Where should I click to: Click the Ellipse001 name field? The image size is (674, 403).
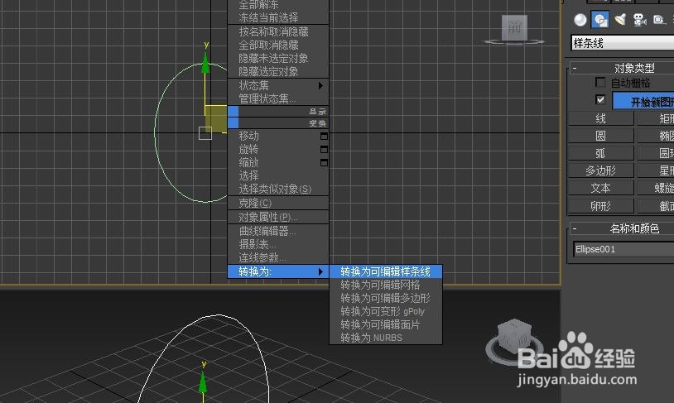(623, 249)
